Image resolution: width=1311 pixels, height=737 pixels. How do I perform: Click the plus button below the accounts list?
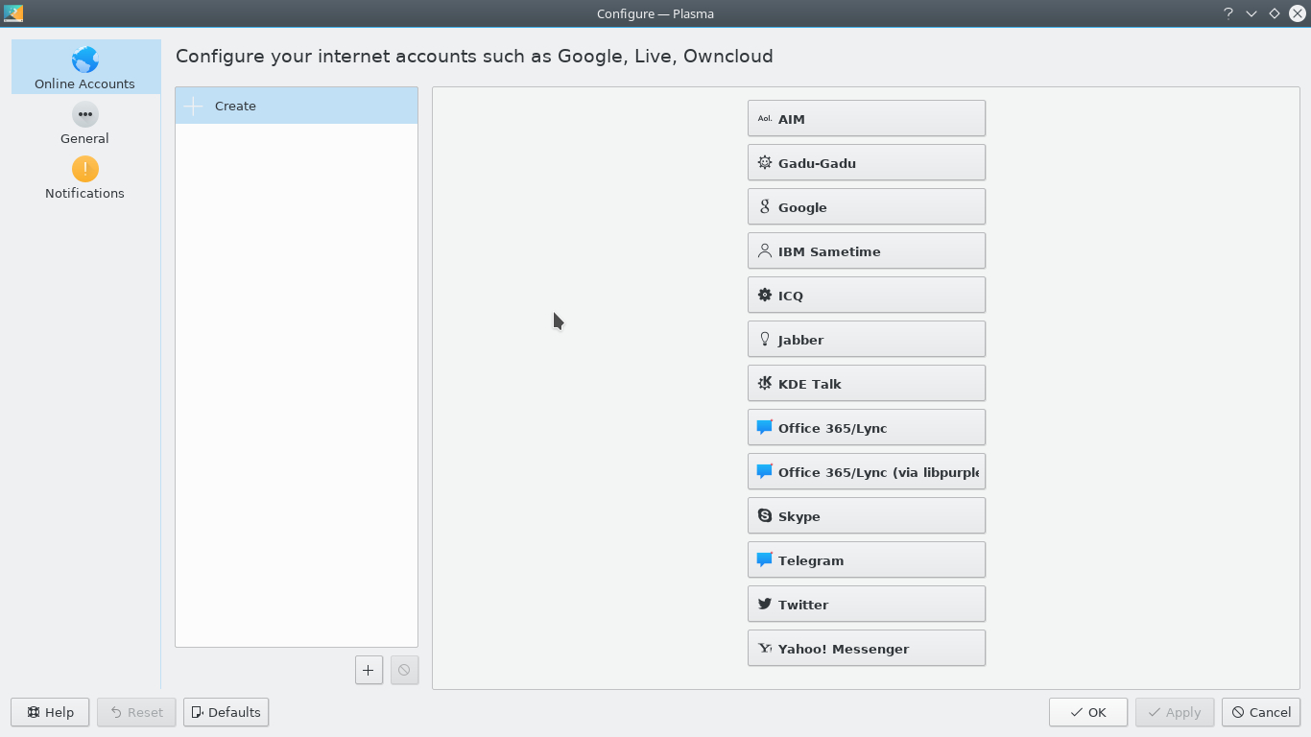[369, 670]
